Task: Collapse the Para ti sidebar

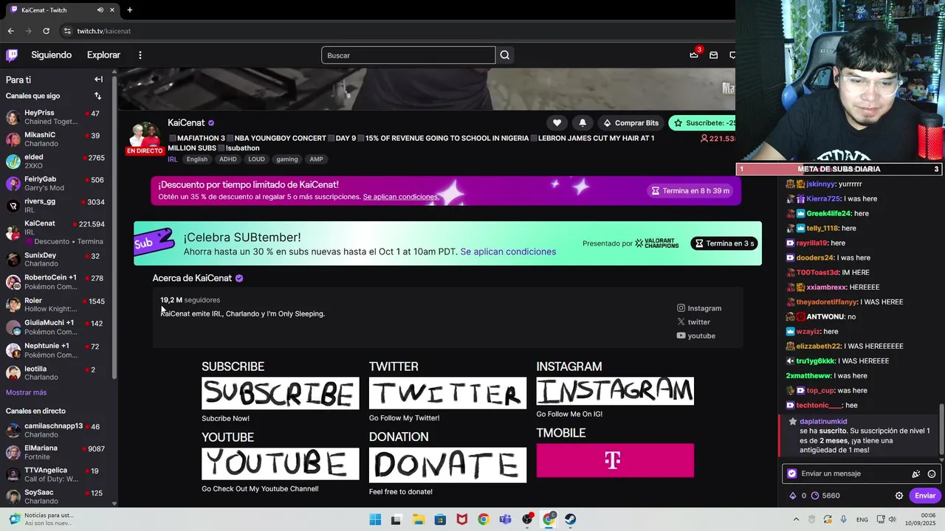Action: click(x=98, y=79)
